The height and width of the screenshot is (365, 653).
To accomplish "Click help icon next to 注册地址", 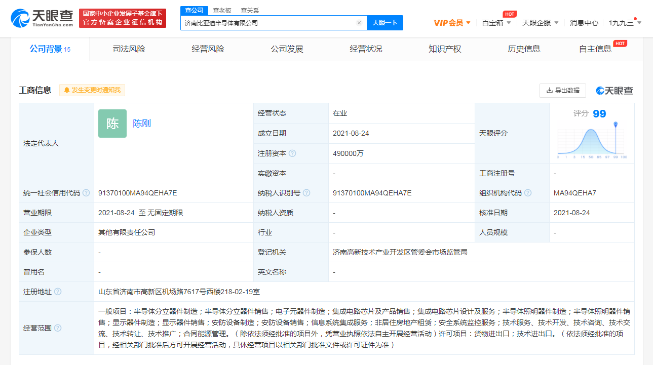I will 58,292.
